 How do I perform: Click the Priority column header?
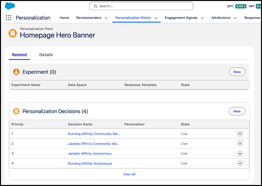click(x=17, y=124)
